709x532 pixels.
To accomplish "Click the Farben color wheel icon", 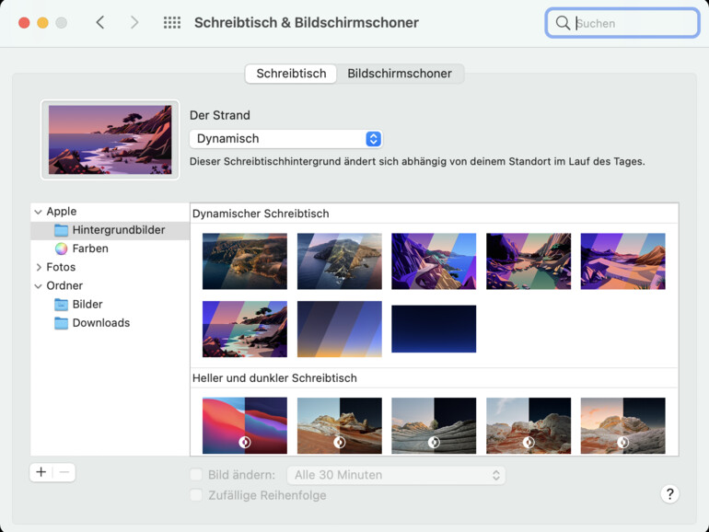I will click(x=61, y=249).
